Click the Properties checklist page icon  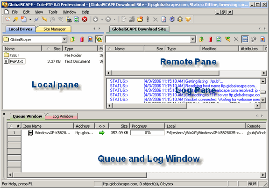(164, 19)
